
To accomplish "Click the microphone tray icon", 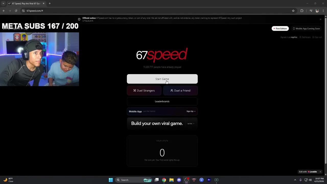I will [300, 180].
